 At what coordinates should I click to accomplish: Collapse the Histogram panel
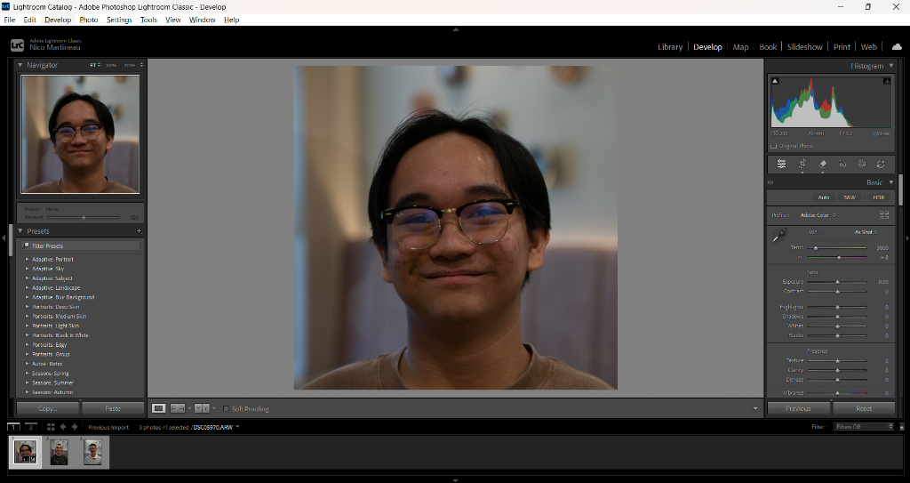tap(891, 66)
